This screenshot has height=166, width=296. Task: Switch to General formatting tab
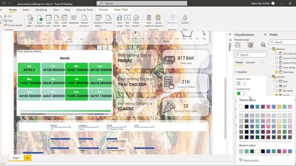pos(251,62)
